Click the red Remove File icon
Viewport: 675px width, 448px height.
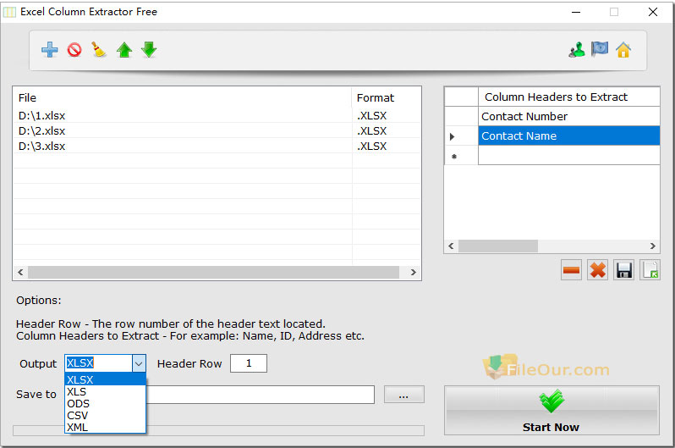(74, 50)
